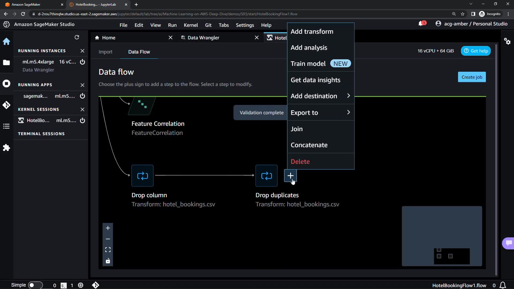Screen dimensions: 514x289
Task: Zoom to fit the flow canvas
Action: 108,250
